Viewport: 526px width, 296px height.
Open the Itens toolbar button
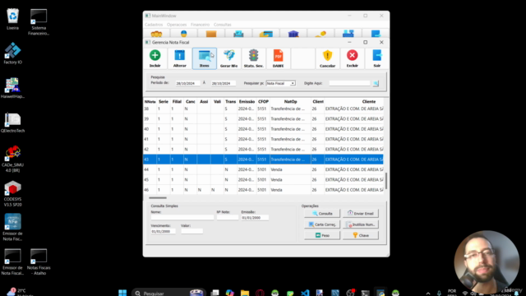click(205, 58)
